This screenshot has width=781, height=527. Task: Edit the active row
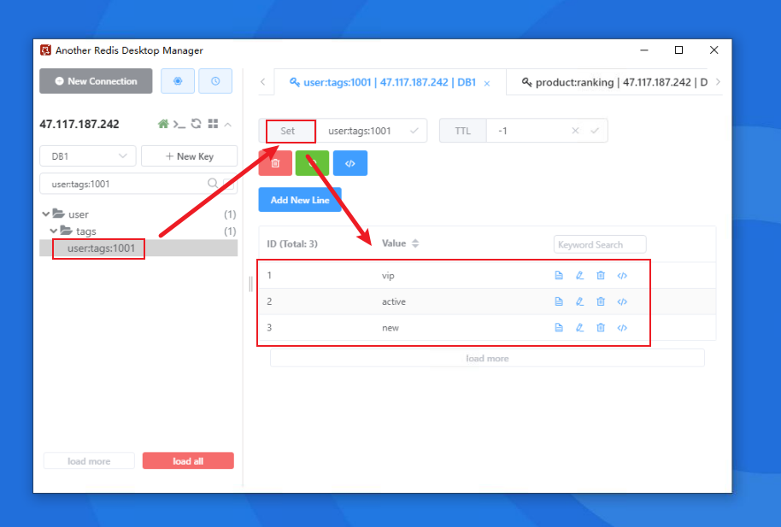[x=580, y=302]
